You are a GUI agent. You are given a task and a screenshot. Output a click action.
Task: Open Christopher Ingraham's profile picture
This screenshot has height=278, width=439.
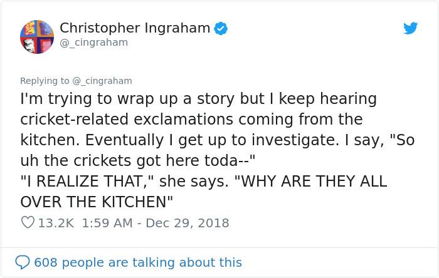tap(37, 37)
